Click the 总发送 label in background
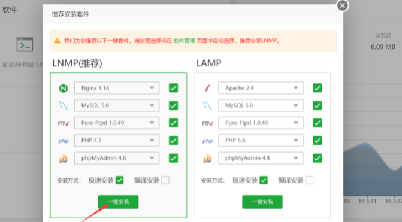 pos(383,35)
